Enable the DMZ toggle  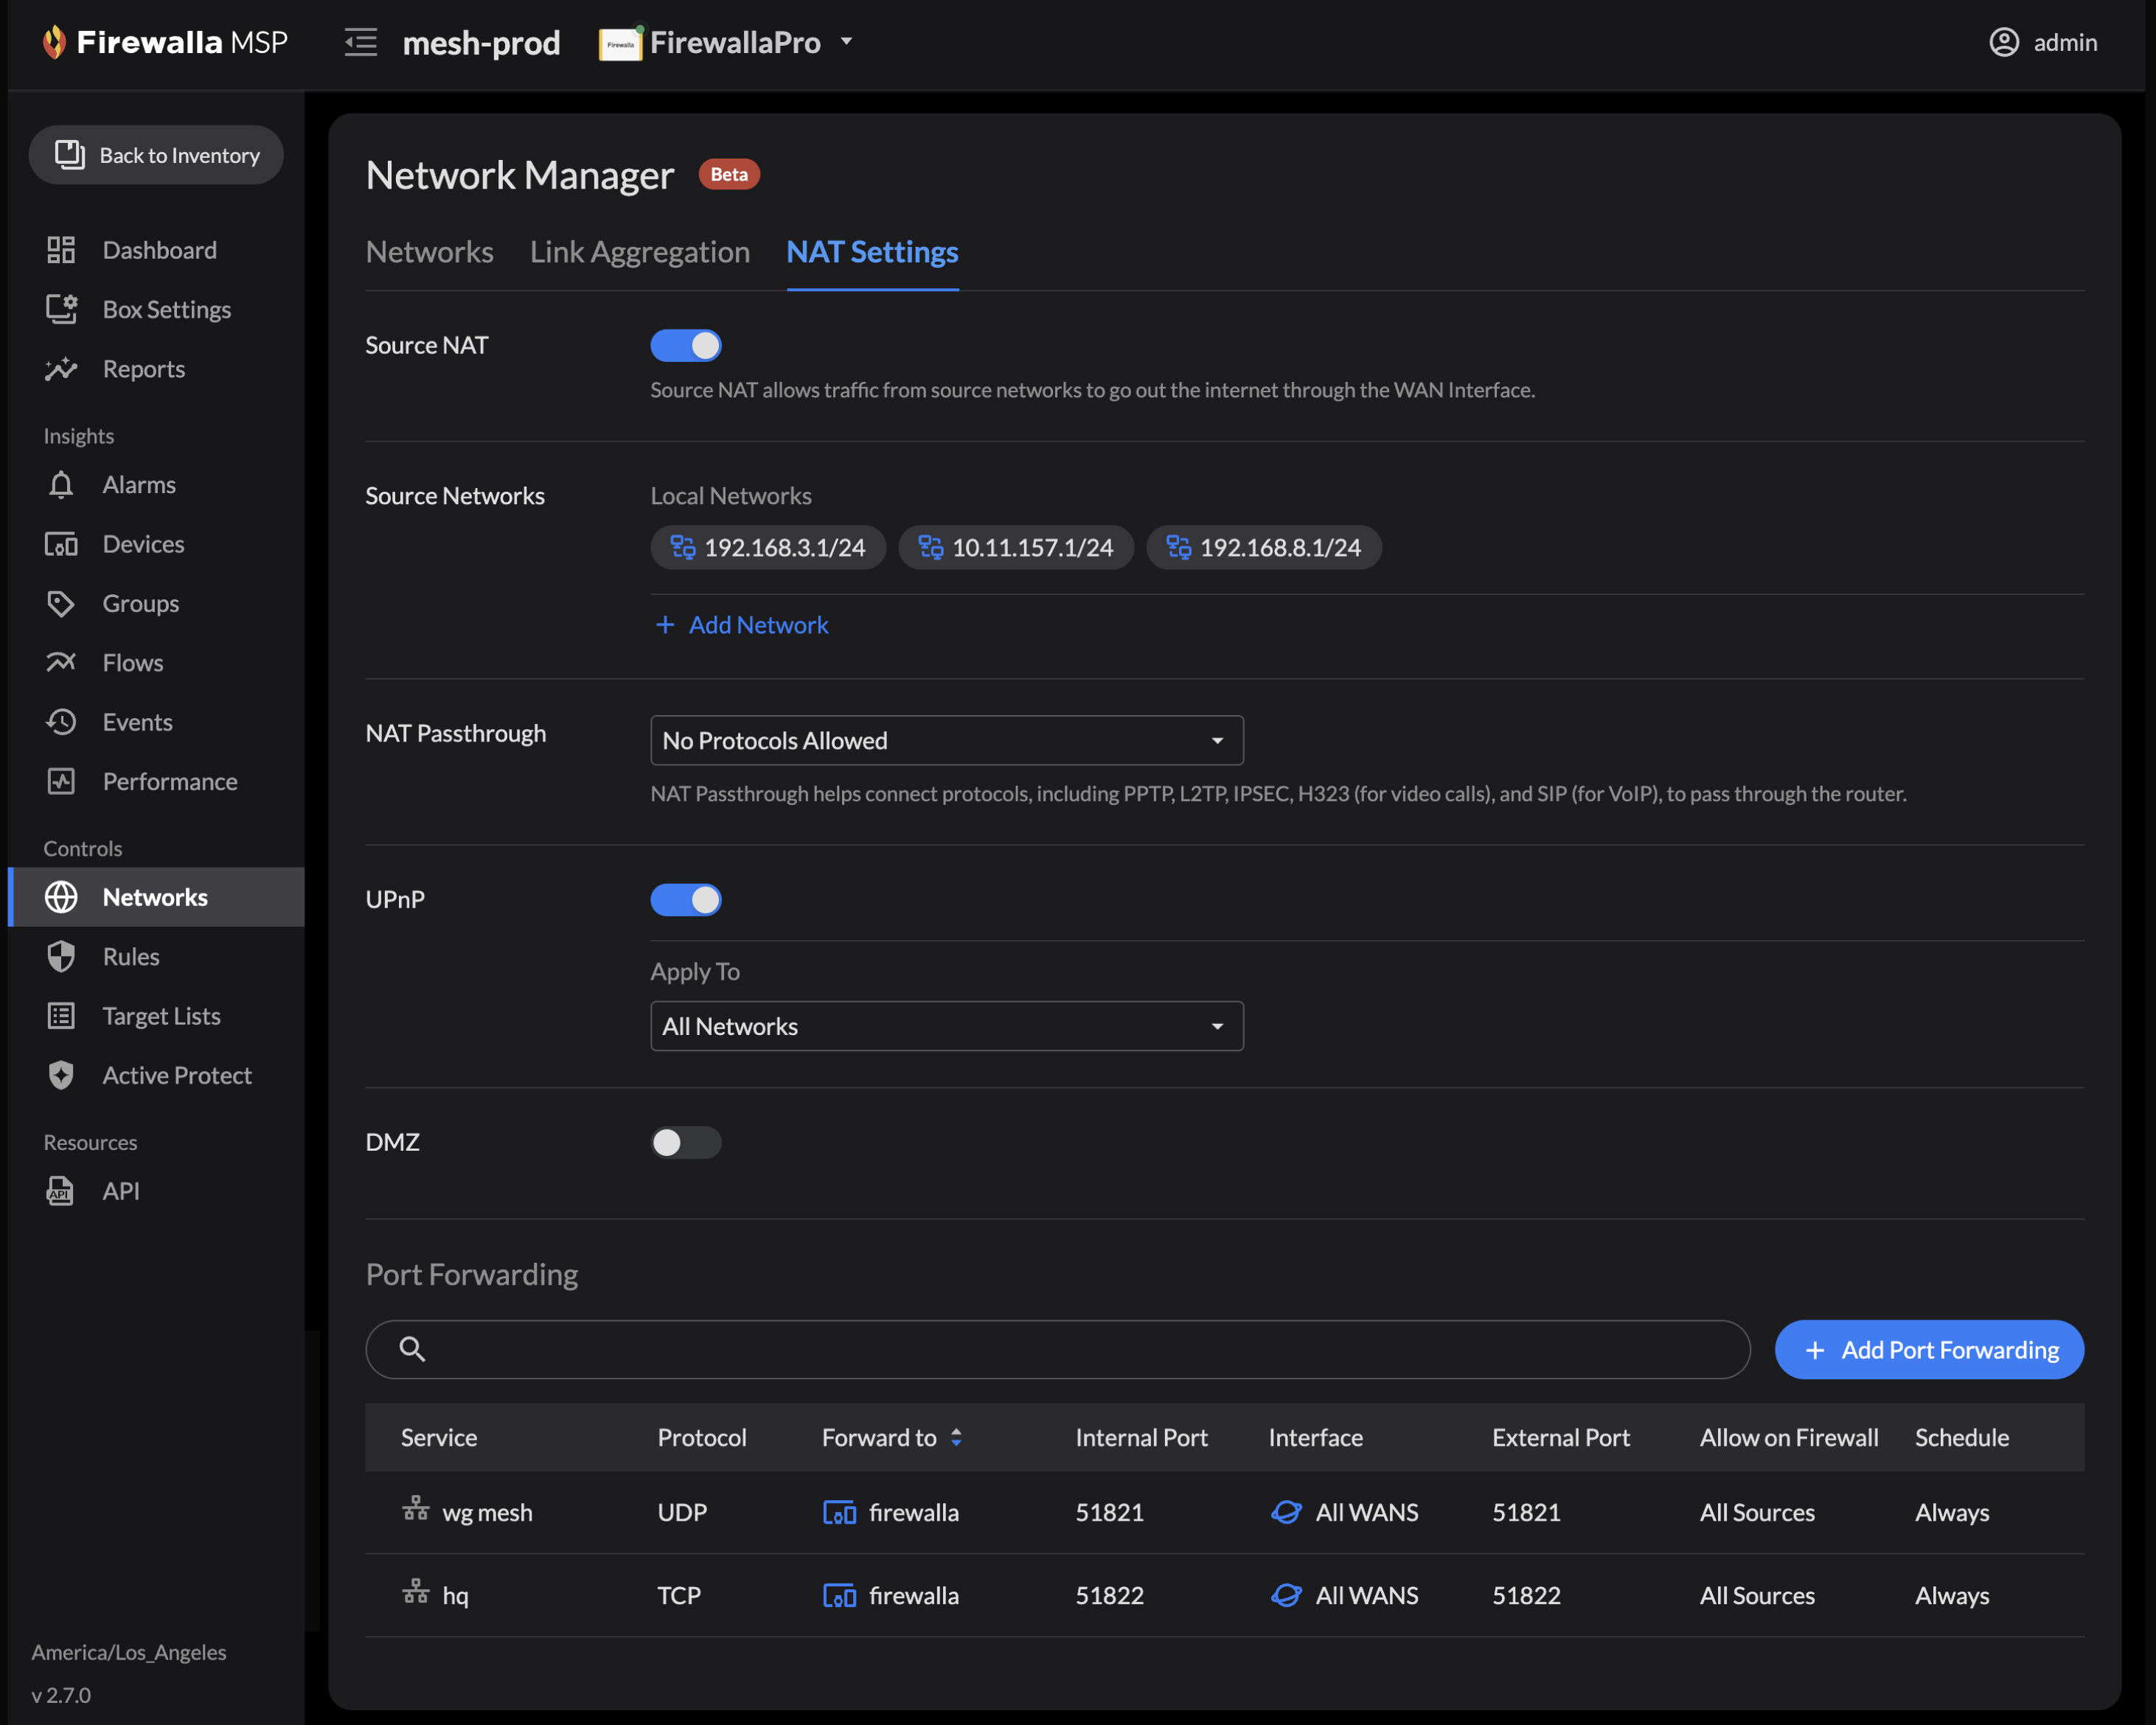686,1142
